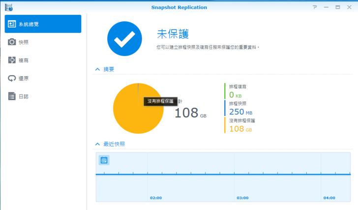Image resolution: width=358 pixels, height=210 pixels.
Task: Select the 複寫 replication menu item
Action: (24, 60)
